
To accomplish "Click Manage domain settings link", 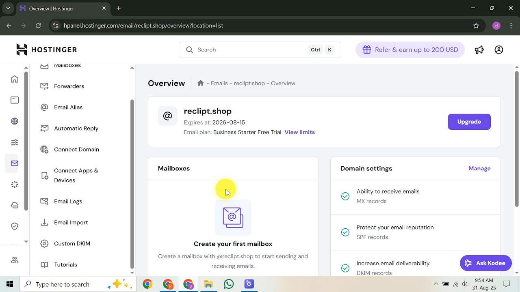I will [480, 168].
